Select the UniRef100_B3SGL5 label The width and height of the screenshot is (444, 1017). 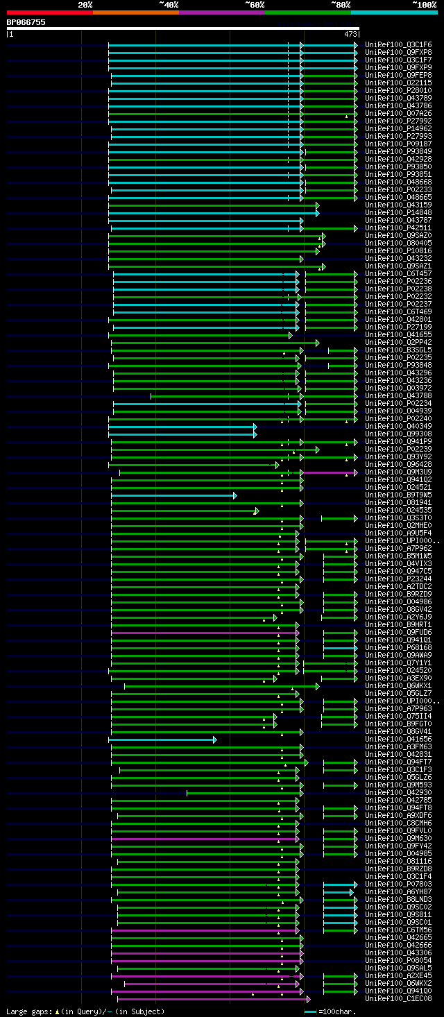(x=398, y=350)
